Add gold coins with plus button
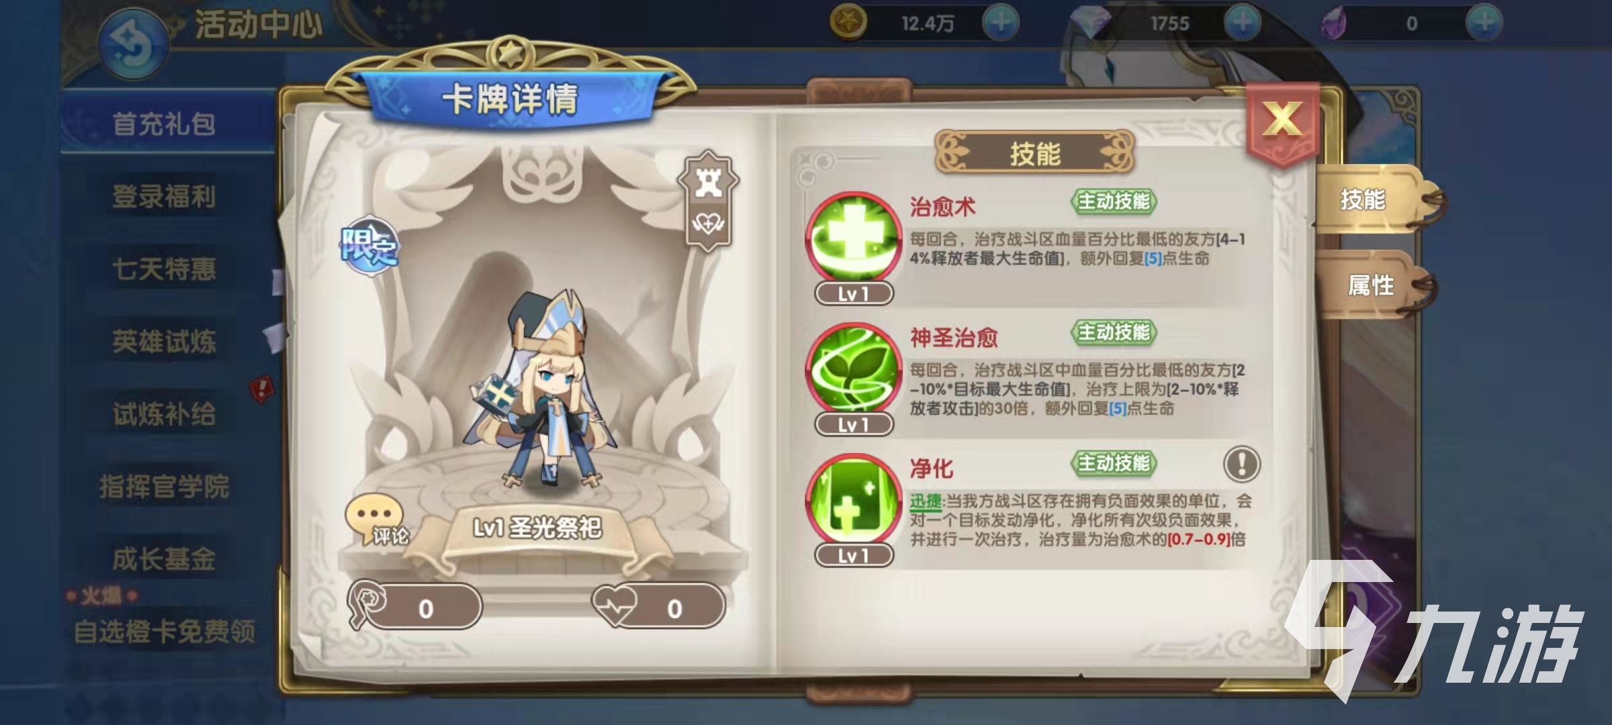Image resolution: width=1612 pixels, height=725 pixels. pos(1000,23)
